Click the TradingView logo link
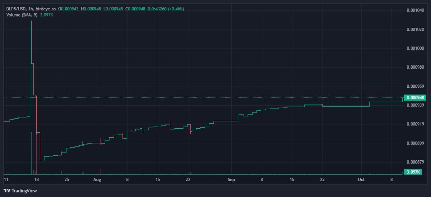The width and height of the screenshot is (431, 197). pos(20,191)
